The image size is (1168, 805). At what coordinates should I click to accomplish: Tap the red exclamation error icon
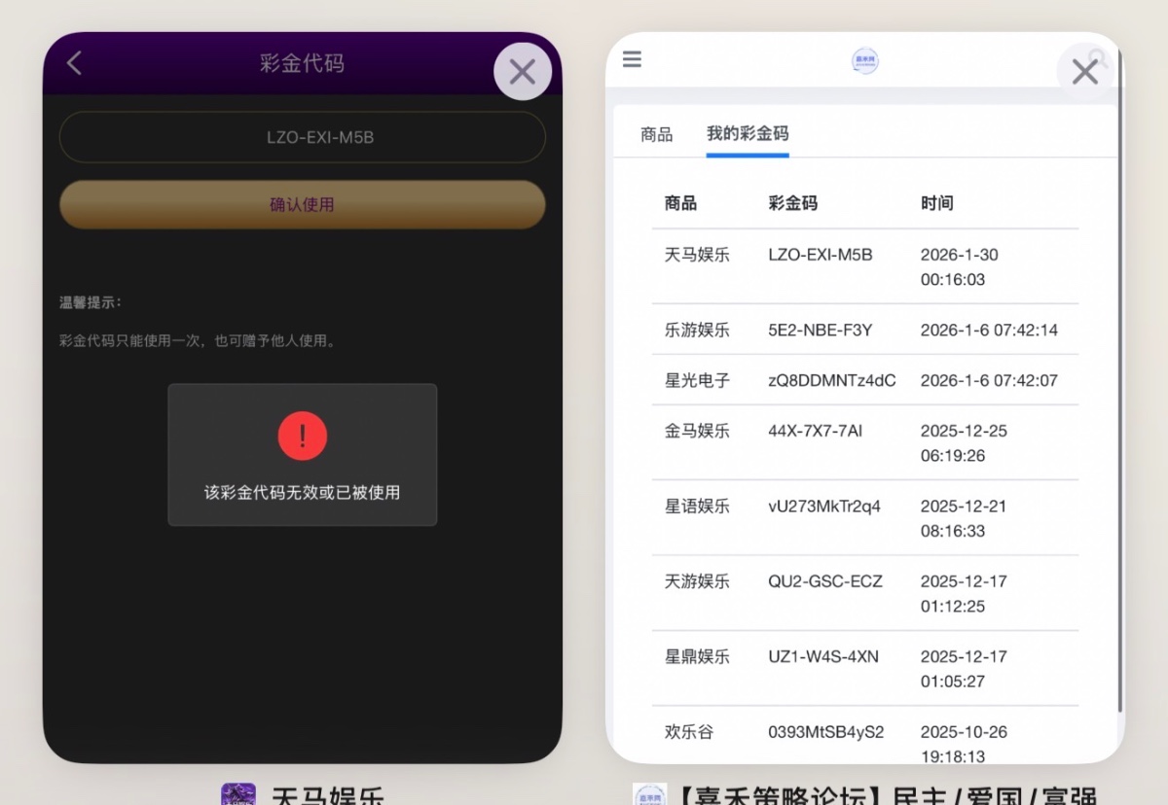pos(302,436)
